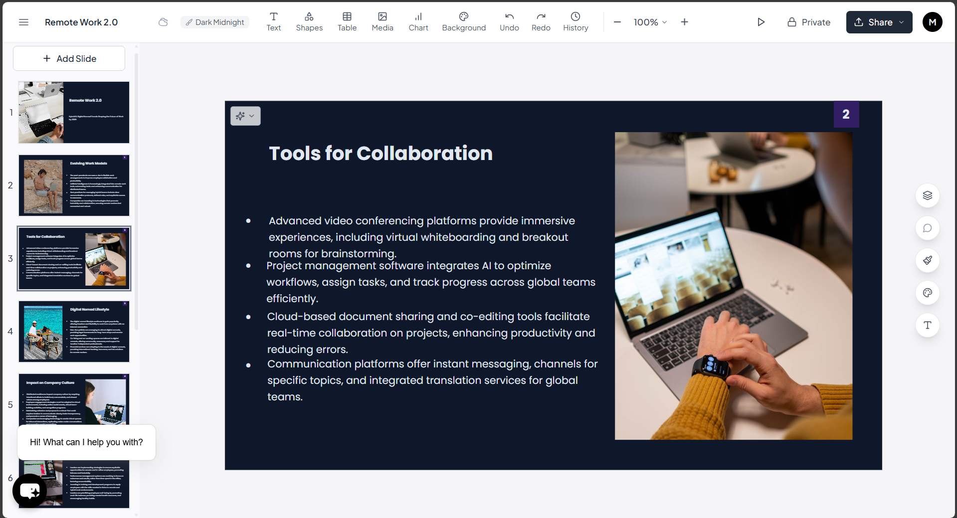Insert a Chart from the toolbar
The image size is (957, 518).
point(418,22)
